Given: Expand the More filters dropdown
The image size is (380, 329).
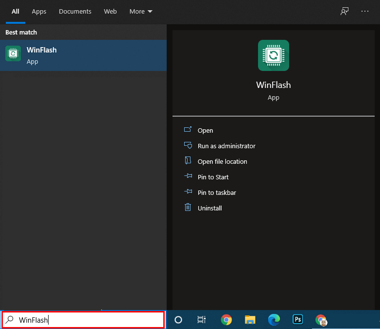Looking at the screenshot, I should point(140,11).
